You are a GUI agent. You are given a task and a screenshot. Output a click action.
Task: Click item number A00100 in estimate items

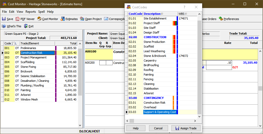(x=91, y=51)
